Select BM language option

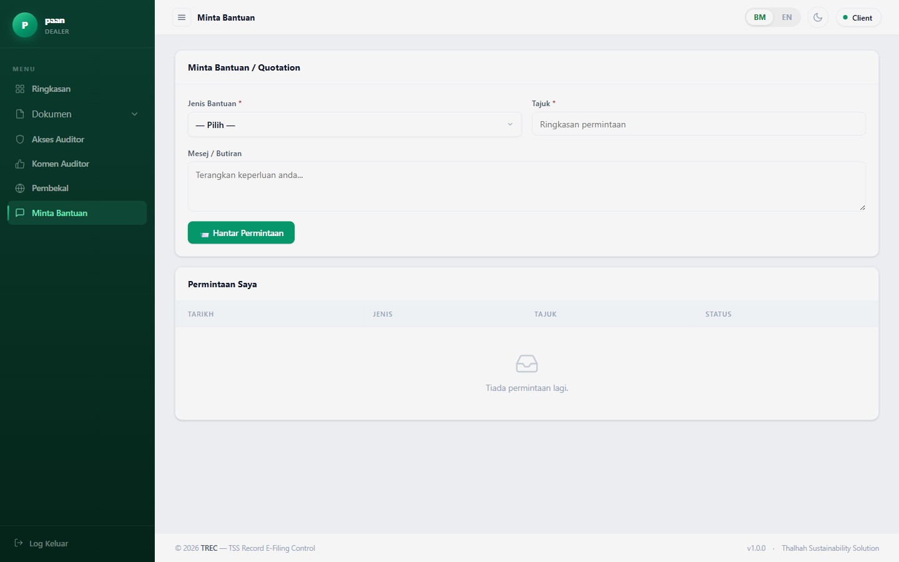click(x=760, y=17)
